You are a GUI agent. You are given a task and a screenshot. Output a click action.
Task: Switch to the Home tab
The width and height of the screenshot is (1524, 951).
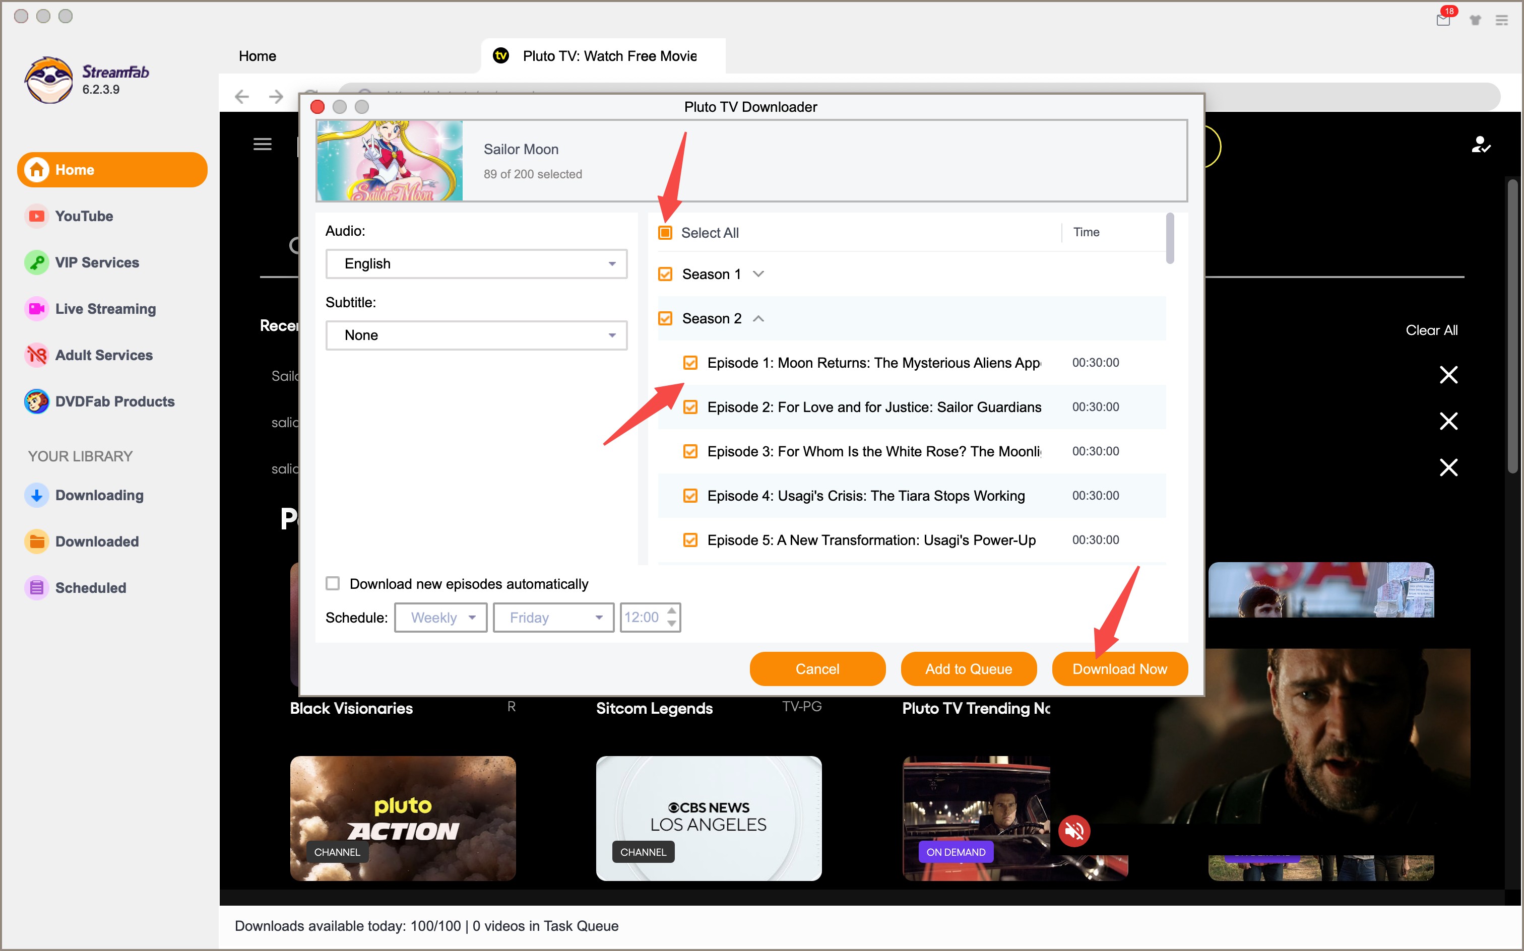point(258,56)
